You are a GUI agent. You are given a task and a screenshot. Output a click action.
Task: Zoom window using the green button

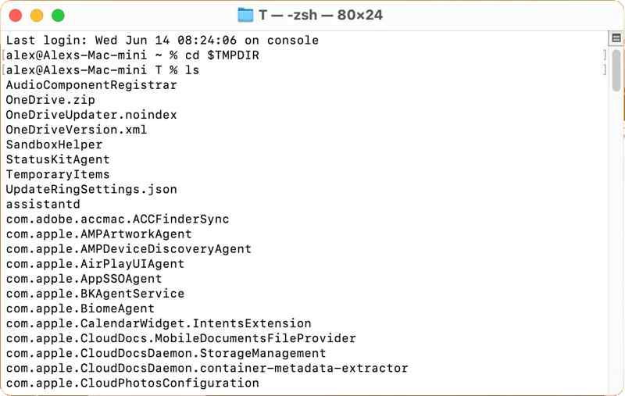pyautogui.click(x=58, y=16)
